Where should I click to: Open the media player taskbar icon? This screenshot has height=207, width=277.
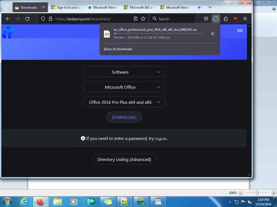click(x=74, y=202)
